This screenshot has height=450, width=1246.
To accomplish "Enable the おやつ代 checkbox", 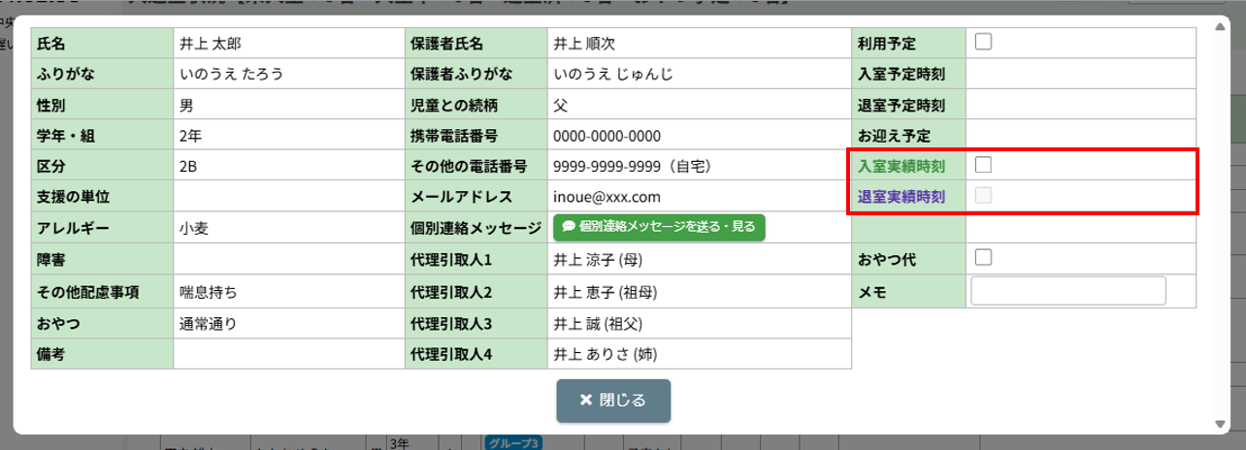I will [983, 257].
